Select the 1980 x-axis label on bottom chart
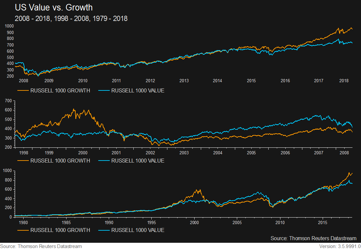 pos(23,222)
